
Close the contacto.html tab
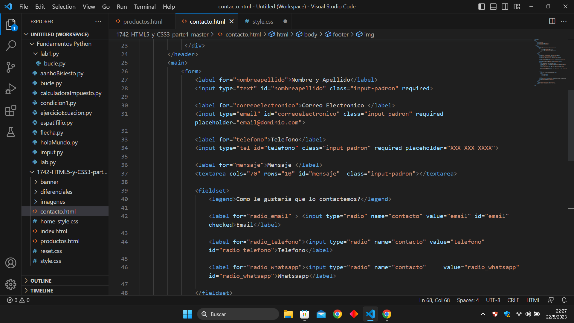231,21
